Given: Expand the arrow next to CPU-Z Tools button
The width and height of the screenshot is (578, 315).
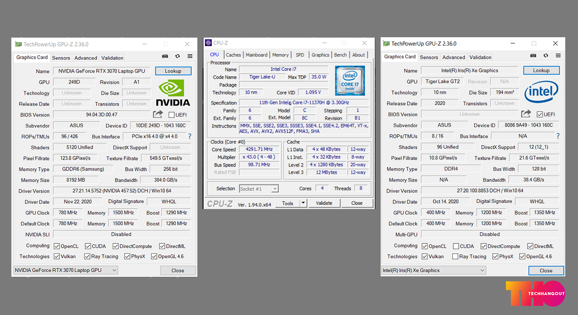Looking at the screenshot, I should (303, 203).
